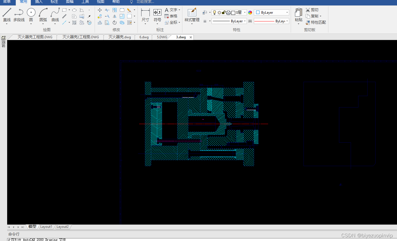Click the layer color square swatch
Viewport: 397px width, 241px height.
pos(233,13)
